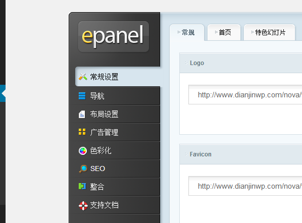Open the 广告管理 menu item
The width and height of the screenshot is (302, 223).
tap(116, 132)
